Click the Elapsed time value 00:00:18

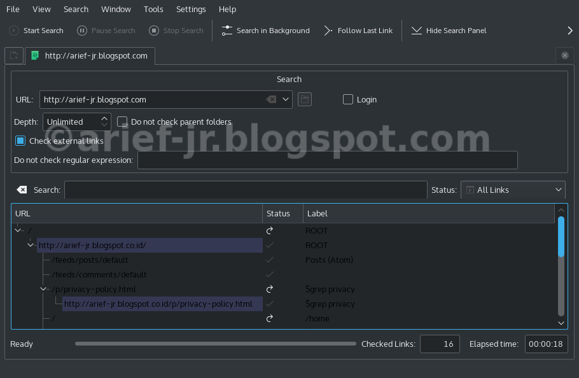[x=546, y=344]
